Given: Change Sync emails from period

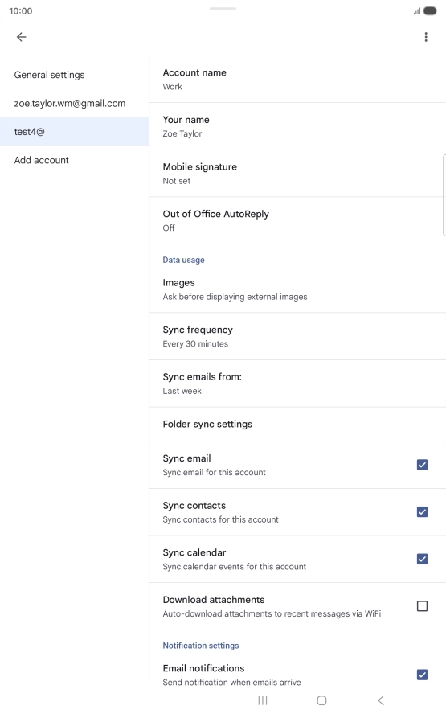Looking at the screenshot, I should [x=297, y=384].
